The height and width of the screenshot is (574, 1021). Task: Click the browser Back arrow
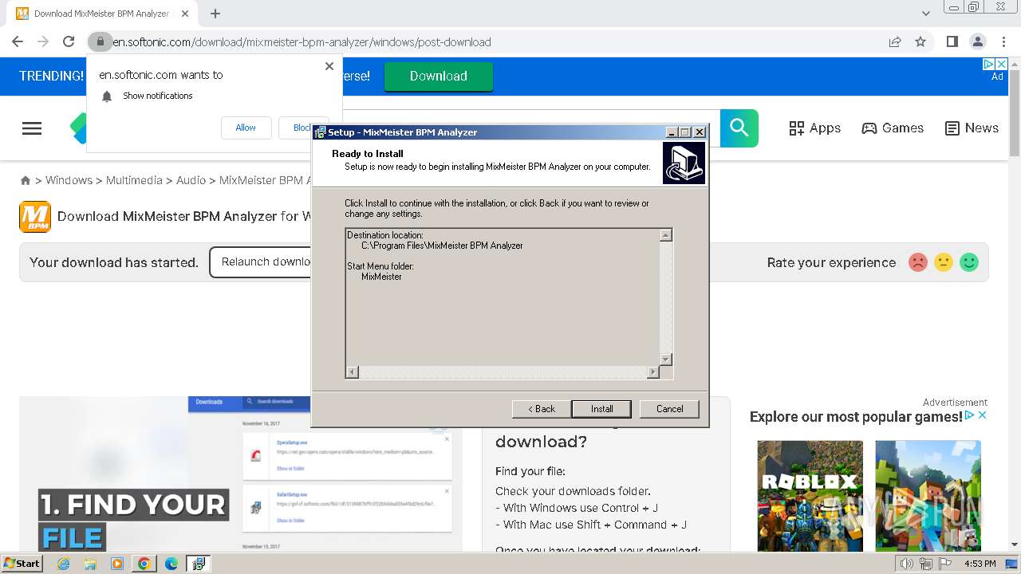[18, 41]
